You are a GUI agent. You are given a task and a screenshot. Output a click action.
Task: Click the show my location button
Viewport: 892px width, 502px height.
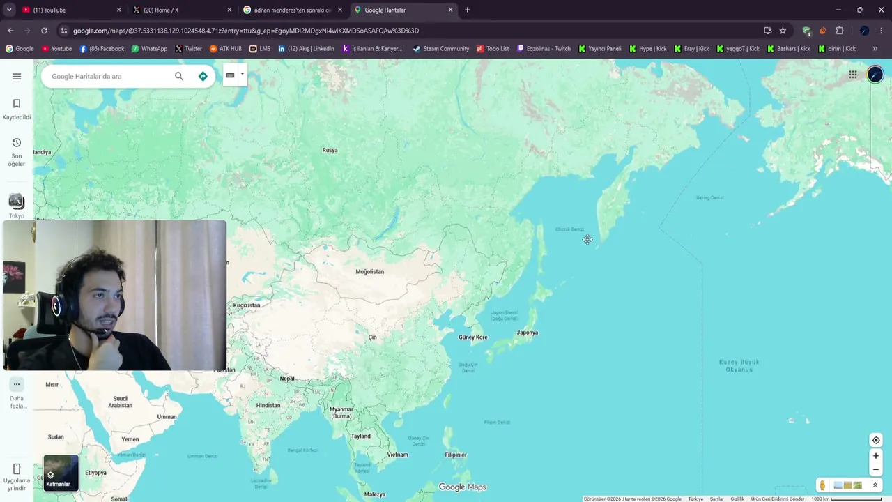(876, 440)
